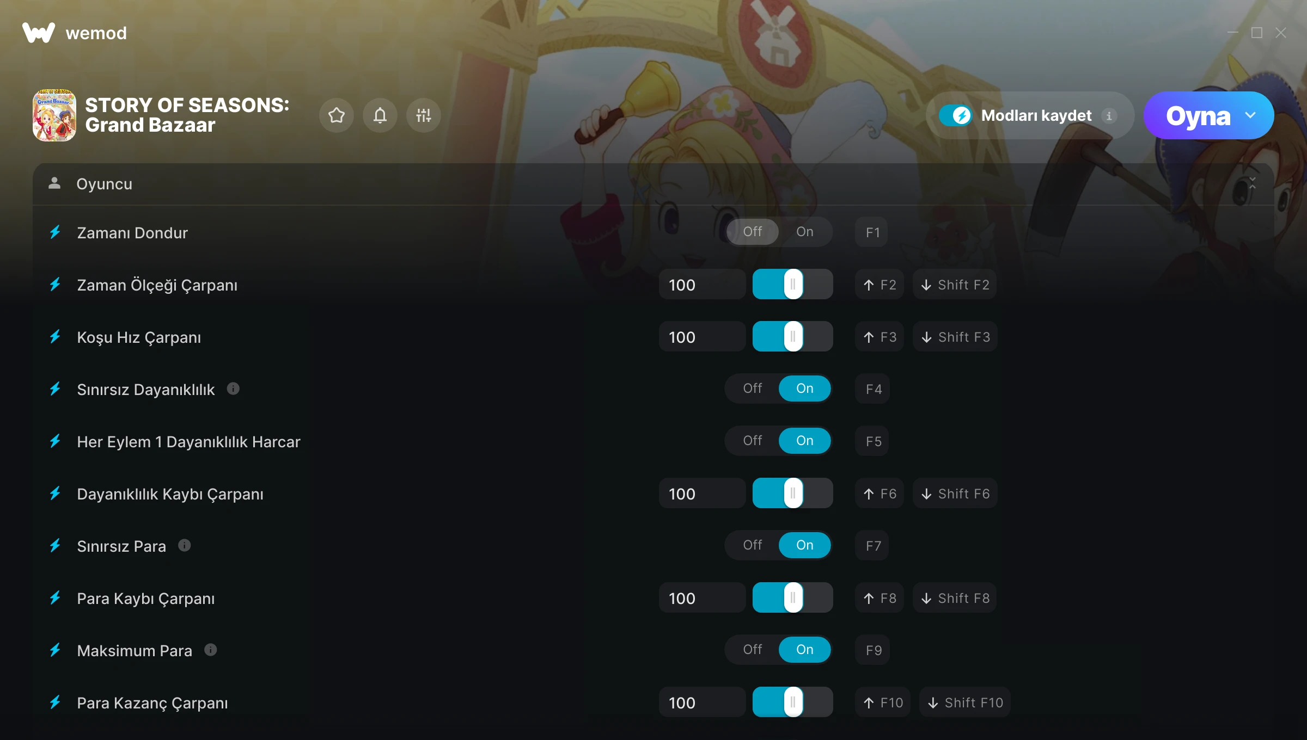Open the notifications bell icon
The width and height of the screenshot is (1307, 740).
pyautogui.click(x=380, y=115)
